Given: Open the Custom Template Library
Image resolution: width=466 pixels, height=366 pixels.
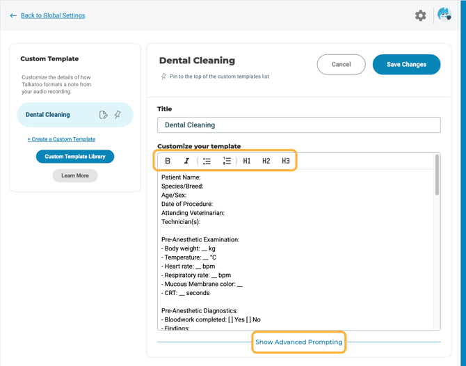Looking at the screenshot, I should click(75, 157).
